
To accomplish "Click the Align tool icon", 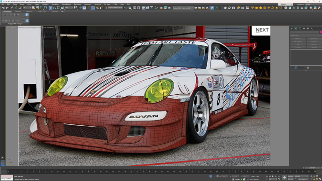I will click(x=130, y=8).
